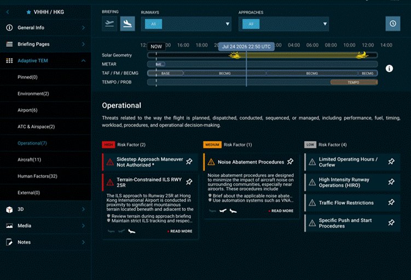Viewport: 411px width, 280px height.
Task: Click the Briefing Pages list icon
Action: pos(9,44)
